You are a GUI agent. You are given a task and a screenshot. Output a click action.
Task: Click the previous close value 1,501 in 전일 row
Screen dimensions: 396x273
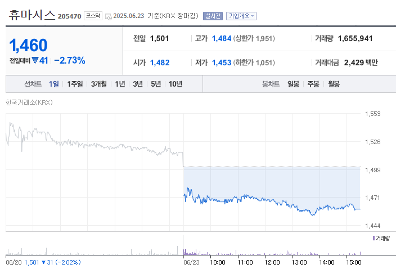[159, 38]
